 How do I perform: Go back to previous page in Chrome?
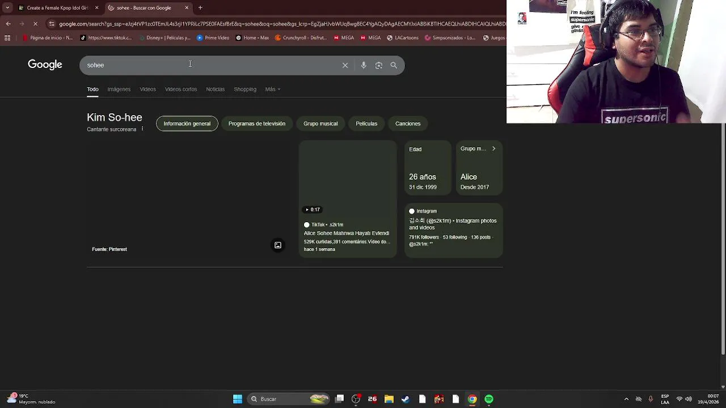click(x=8, y=24)
